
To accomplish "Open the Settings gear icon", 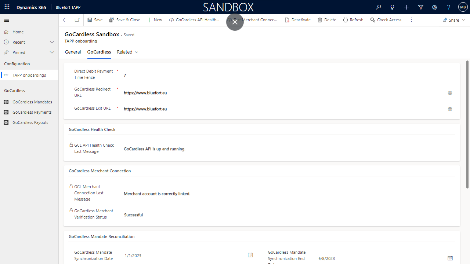I will [435, 7].
